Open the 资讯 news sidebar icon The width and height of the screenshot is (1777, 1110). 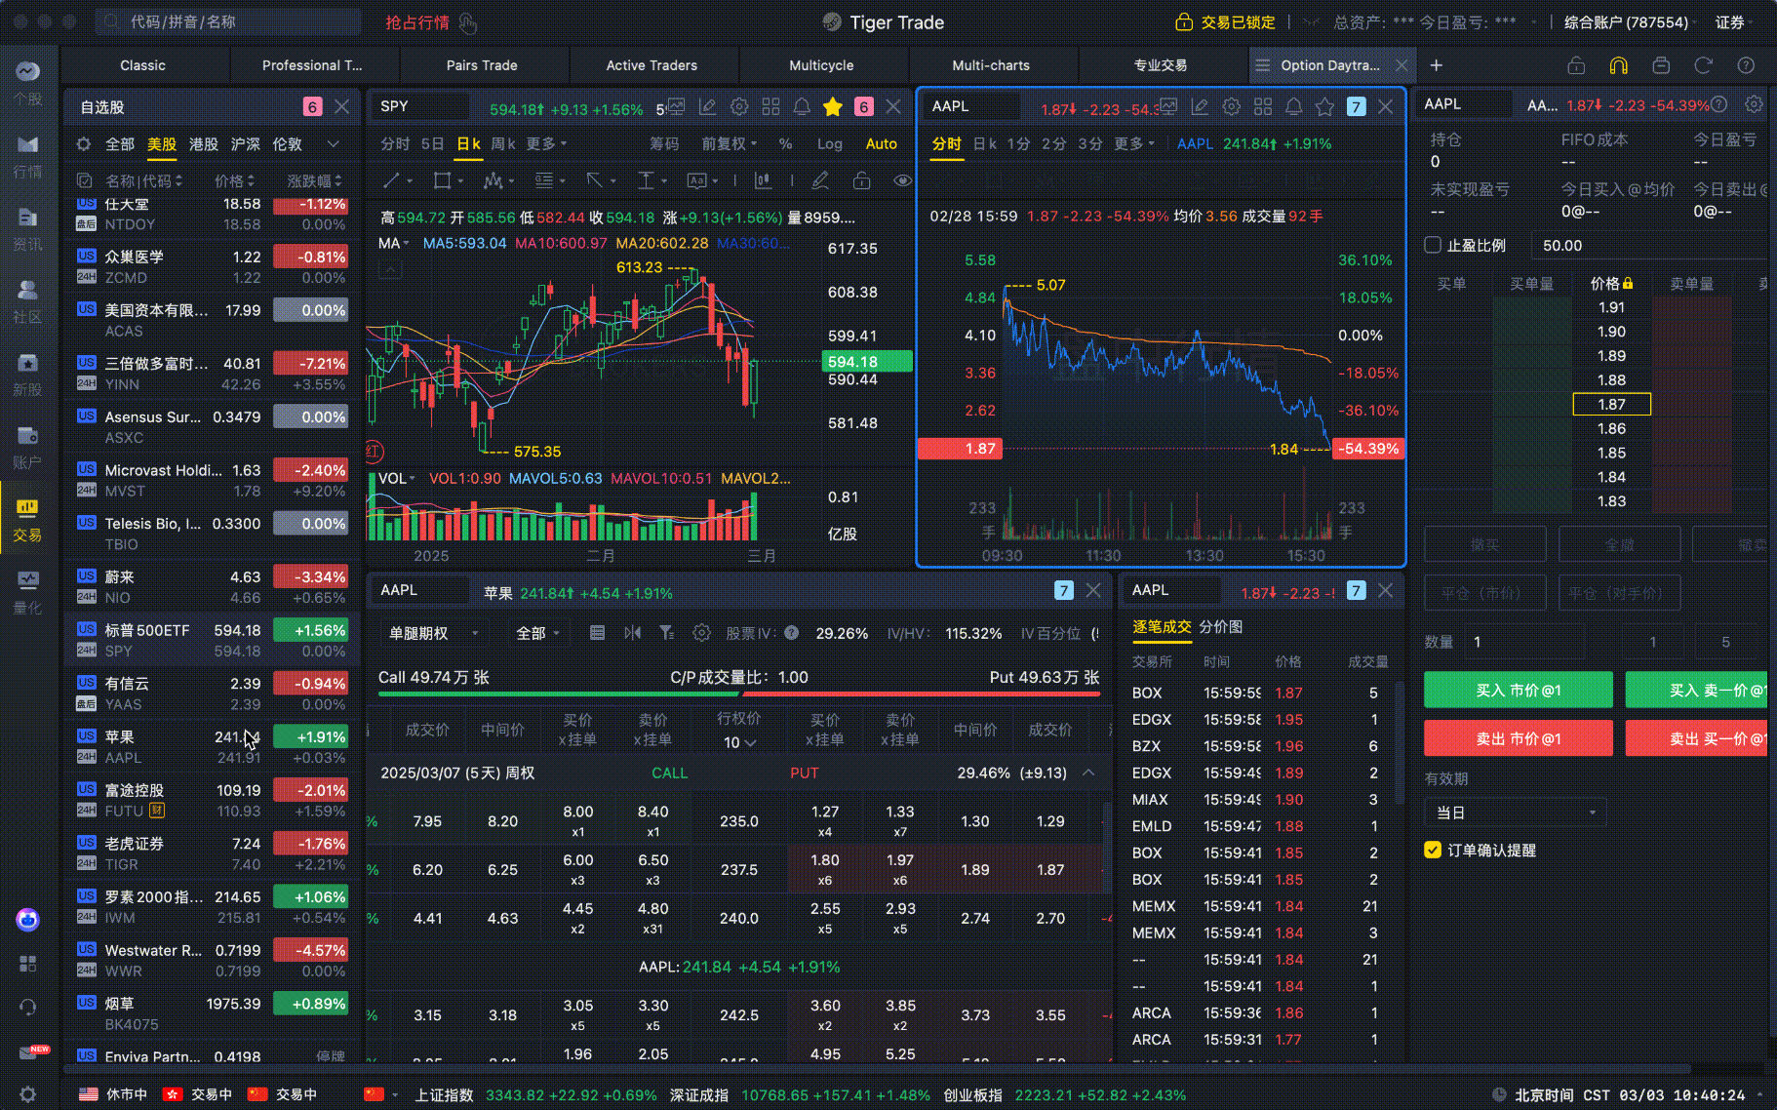point(27,229)
